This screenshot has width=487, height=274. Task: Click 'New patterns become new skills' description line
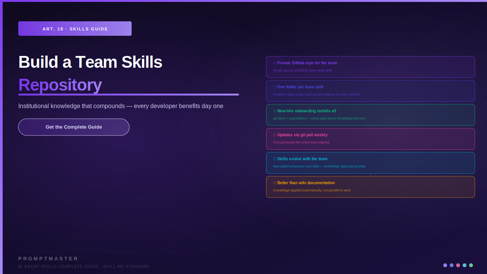319,166
